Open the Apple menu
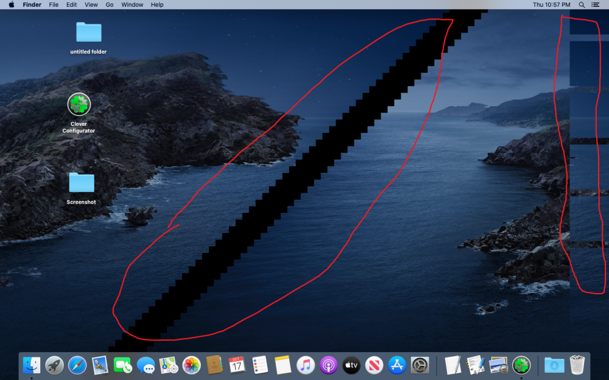This screenshot has width=609, height=380. tap(12, 5)
